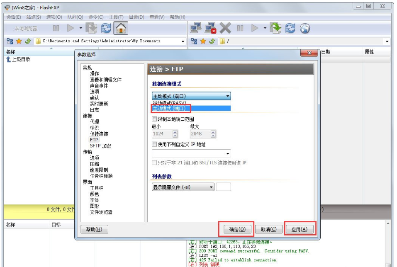Open the 工具(T) menu

click(116, 17)
